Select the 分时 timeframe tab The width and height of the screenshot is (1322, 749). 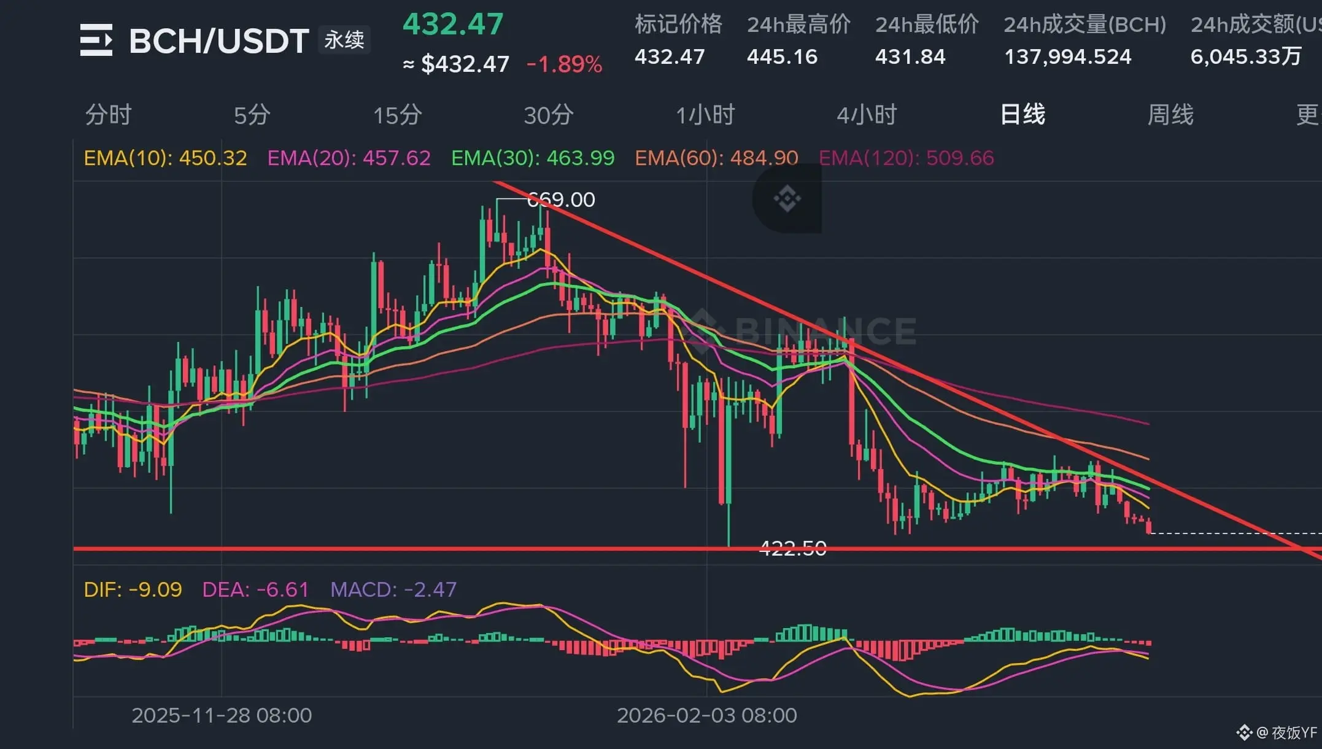108,115
